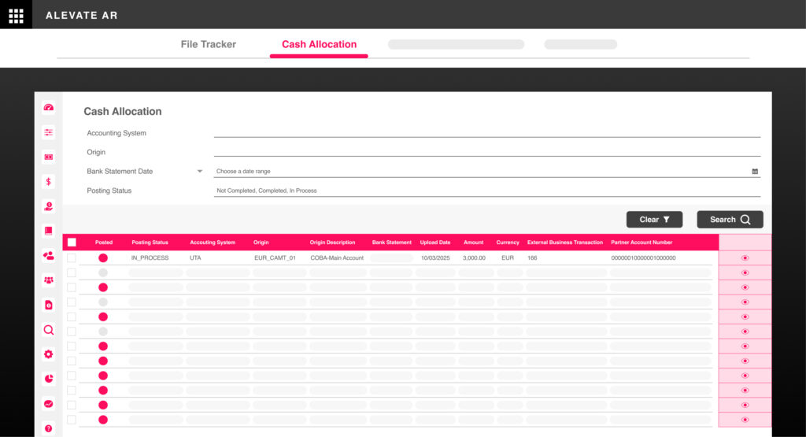This screenshot has height=437, width=806.
Task: Tick the select-all checkbox in table header
Action: [x=72, y=243]
